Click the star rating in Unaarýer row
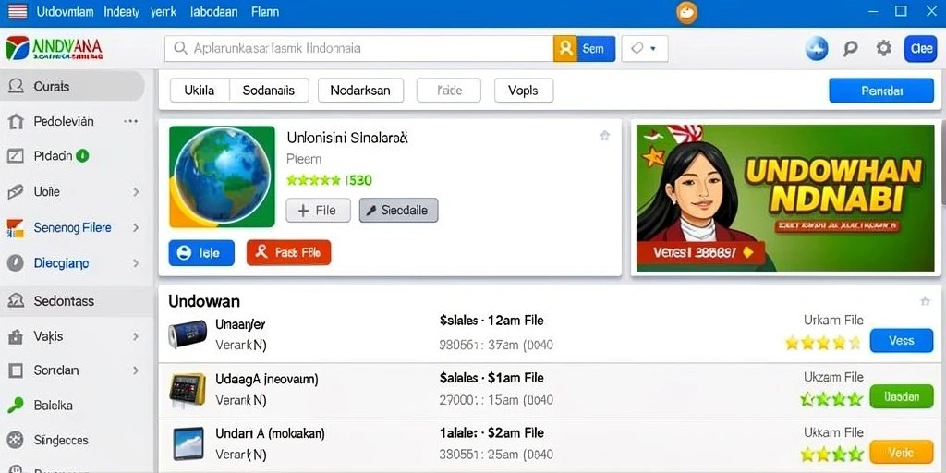The image size is (946, 473). (x=822, y=344)
